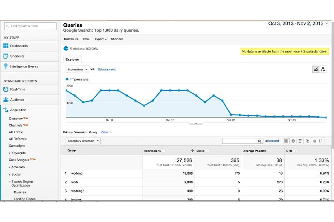The image size is (334, 222).
Task: Click the advanced filter link
Action: pos(272,141)
